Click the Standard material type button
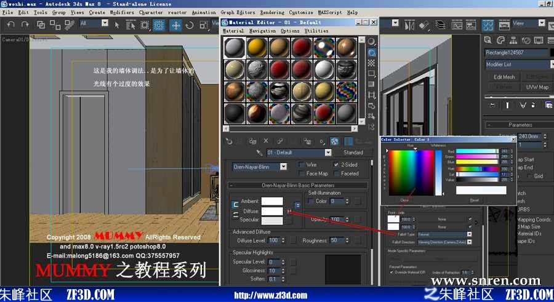554x302 pixels. (x=353, y=153)
